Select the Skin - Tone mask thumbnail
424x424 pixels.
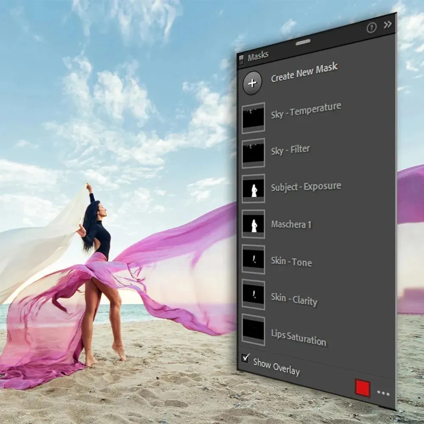pyautogui.click(x=254, y=259)
